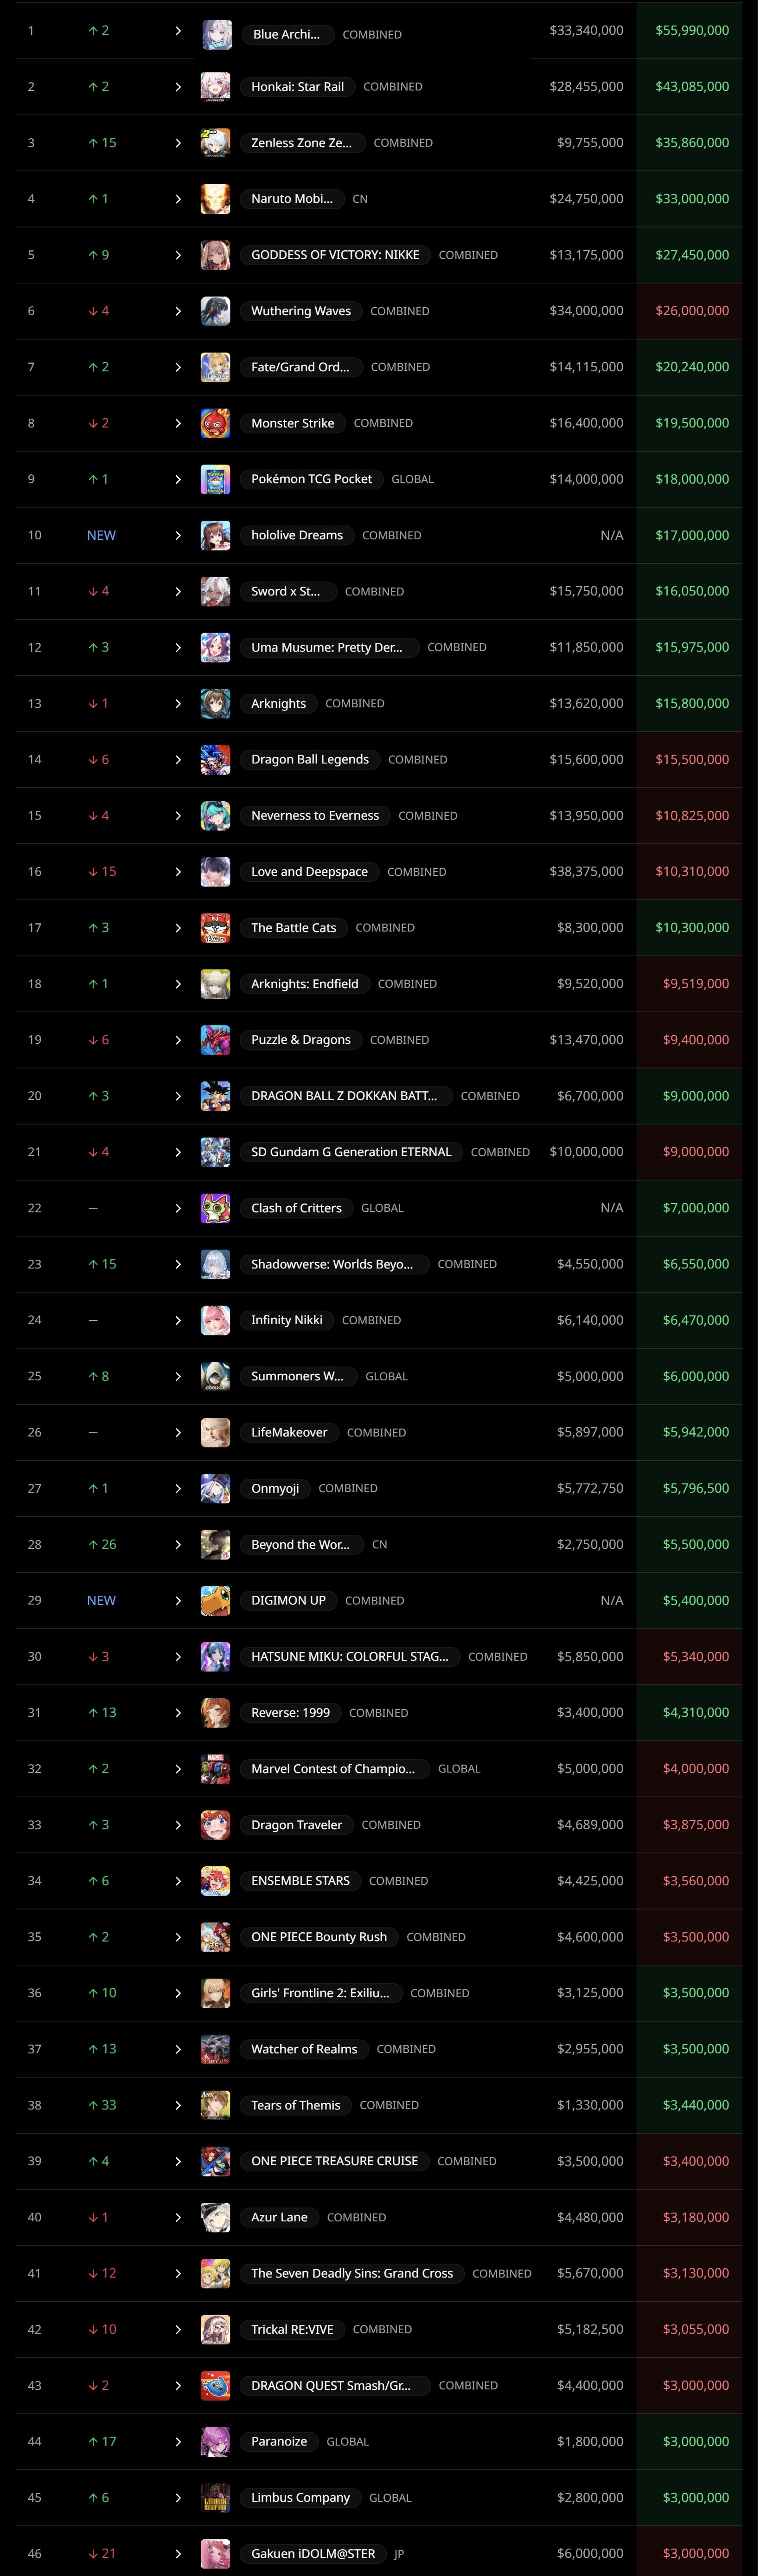Image resolution: width=760 pixels, height=2576 pixels.
Task: Expand the hololive Dreams row chevron
Action: 178,535
